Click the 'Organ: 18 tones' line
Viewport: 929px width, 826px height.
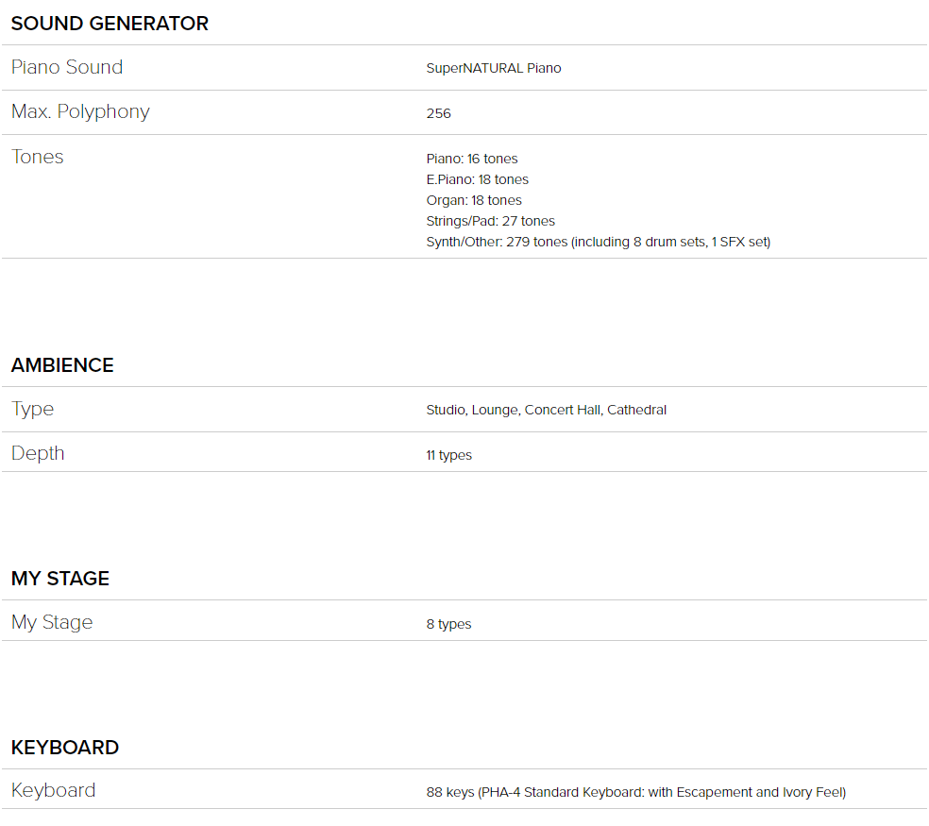coord(473,200)
